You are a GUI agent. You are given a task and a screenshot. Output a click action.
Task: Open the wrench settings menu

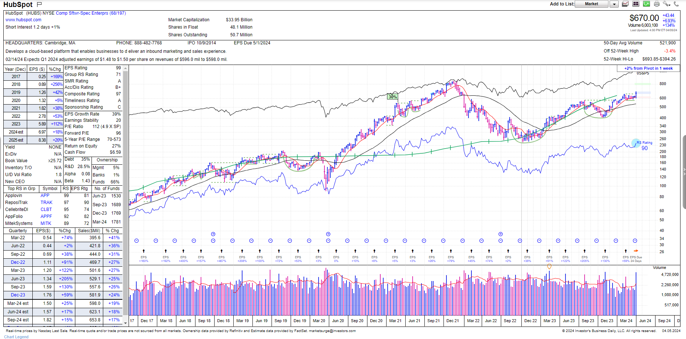coord(667,4)
